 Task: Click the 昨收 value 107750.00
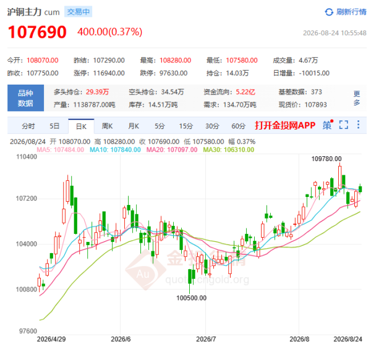coord(43,73)
